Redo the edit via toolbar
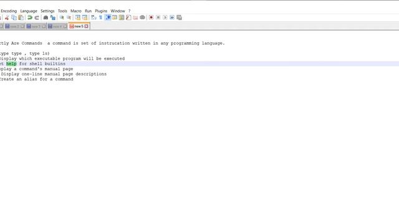The image size is (399, 224). [37, 17]
